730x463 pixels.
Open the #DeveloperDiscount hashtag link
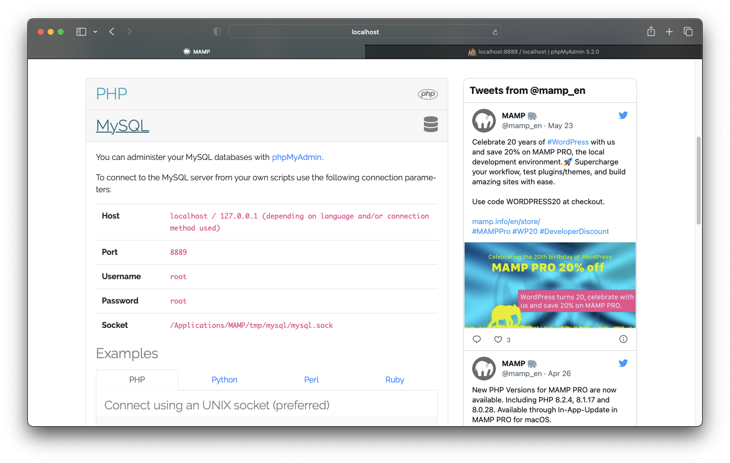click(x=574, y=231)
